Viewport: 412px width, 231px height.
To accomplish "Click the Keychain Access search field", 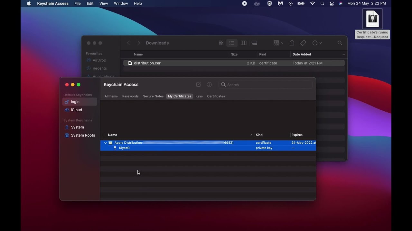I will coord(266,85).
